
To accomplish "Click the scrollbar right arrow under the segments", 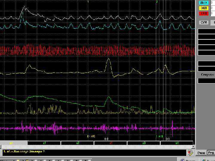I will tap(193, 147).
